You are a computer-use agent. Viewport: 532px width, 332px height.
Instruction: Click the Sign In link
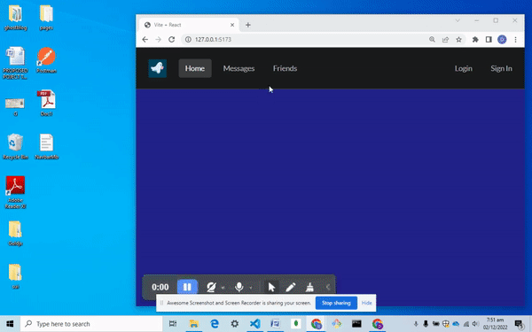point(501,68)
